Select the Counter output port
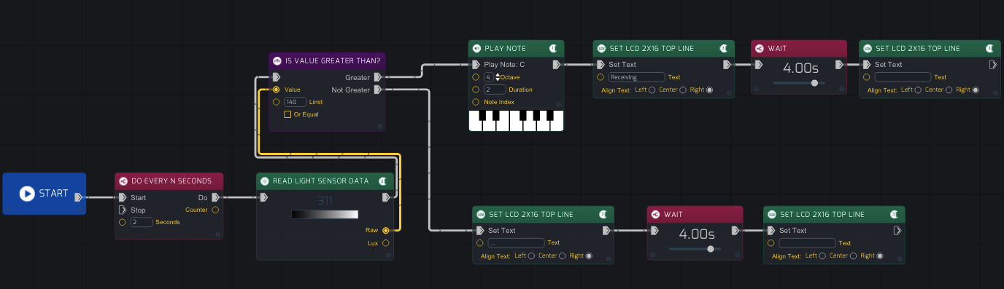The width and height of the screenshot is (1004, 289). [215, 210]
